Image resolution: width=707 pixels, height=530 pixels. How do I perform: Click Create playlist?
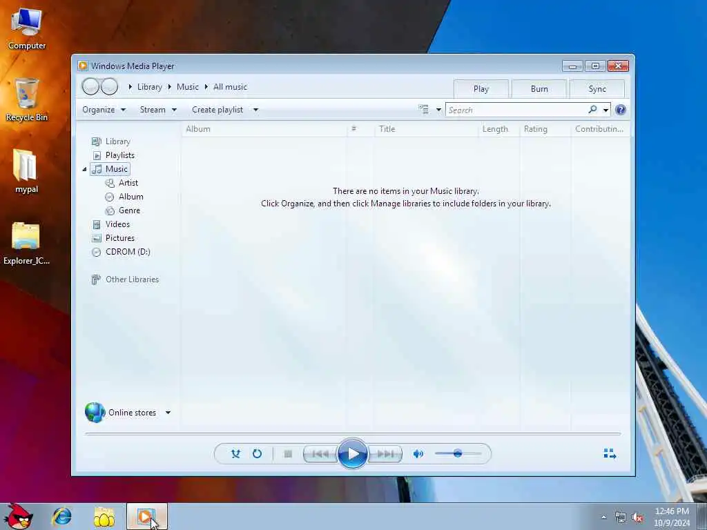(217, 110)
